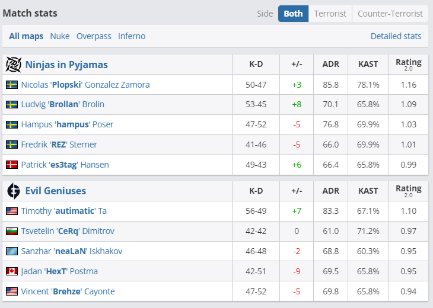Image resolution: width=433 pixels, height=308 pixels.
Task: Select the All maps tab
Action: point(26,36)
